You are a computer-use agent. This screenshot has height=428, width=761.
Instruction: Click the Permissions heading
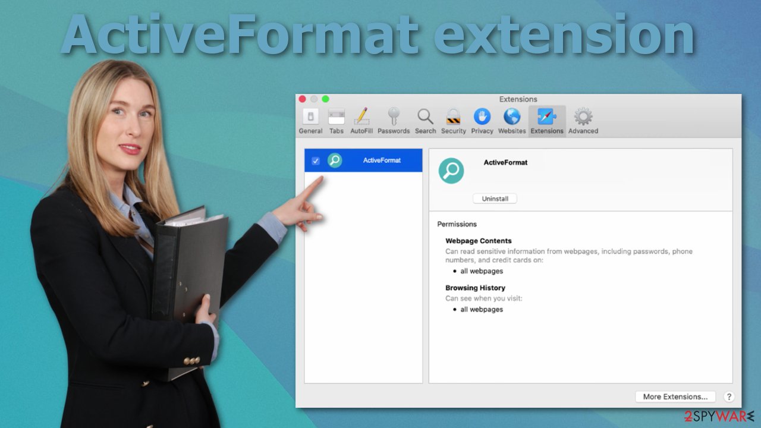pos(457,224)
